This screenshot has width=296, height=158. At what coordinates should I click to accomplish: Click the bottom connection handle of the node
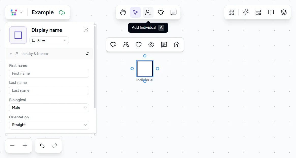point(145,81)
